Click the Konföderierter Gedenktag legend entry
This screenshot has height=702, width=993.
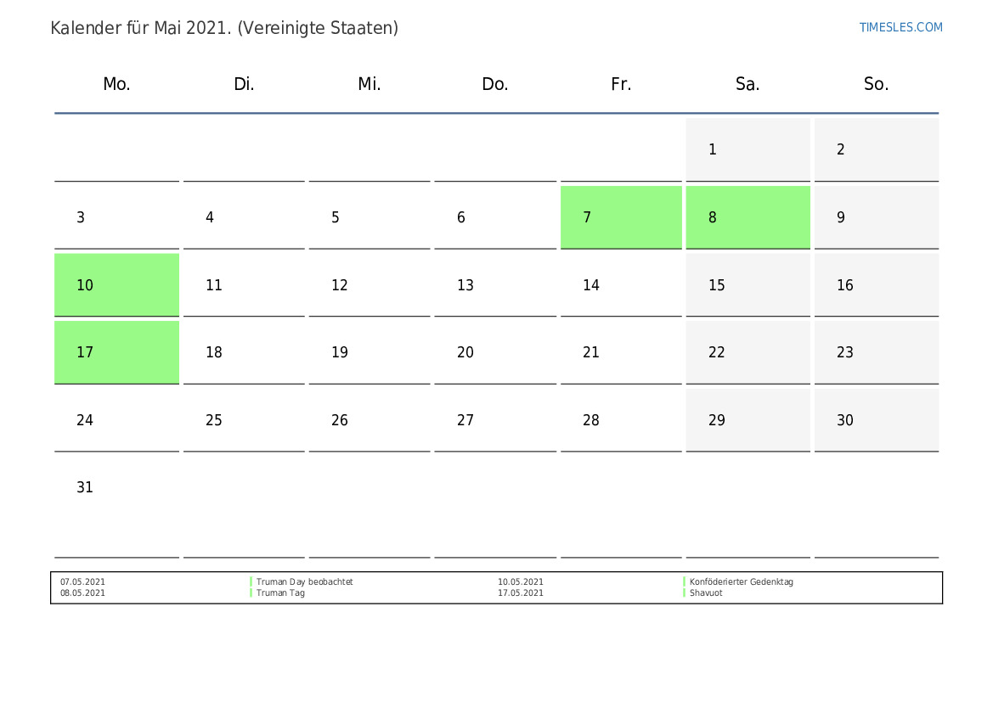point(741,582)
